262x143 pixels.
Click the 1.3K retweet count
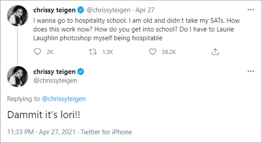pyautogui.click(x=108, y=52)
